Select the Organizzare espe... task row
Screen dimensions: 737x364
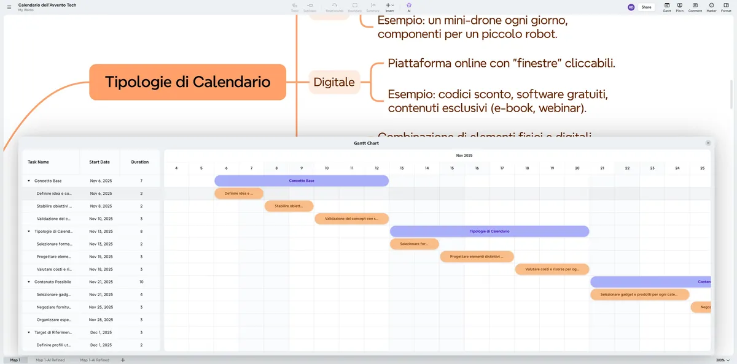(91, 320)
